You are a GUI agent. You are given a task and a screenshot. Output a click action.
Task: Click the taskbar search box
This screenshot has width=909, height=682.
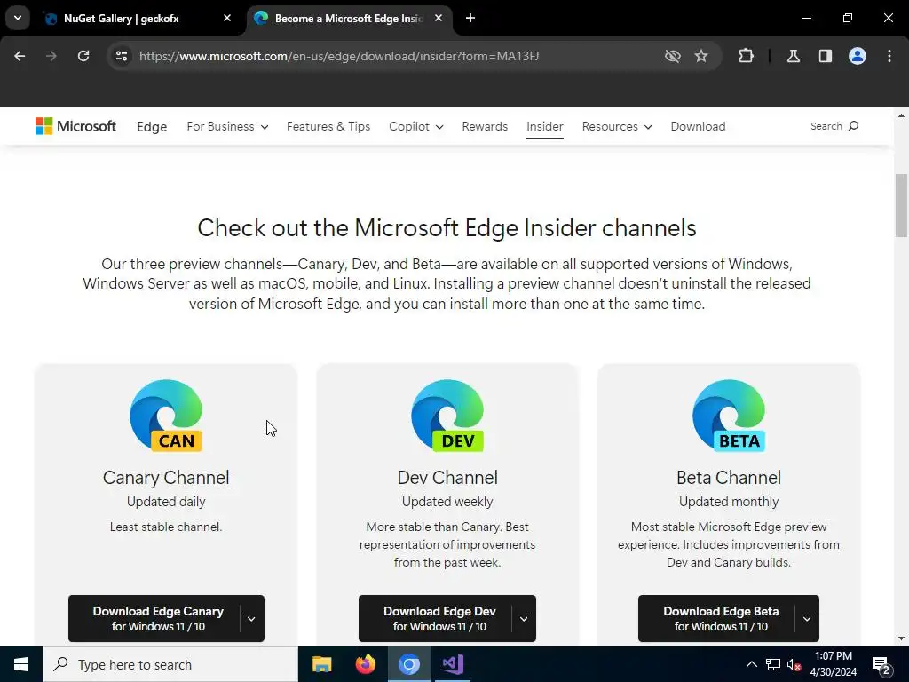[170, 664]
